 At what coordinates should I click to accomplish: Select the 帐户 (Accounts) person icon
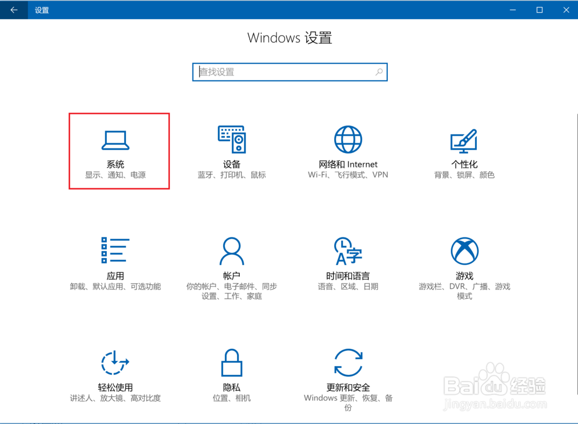(x=231, y=251)
